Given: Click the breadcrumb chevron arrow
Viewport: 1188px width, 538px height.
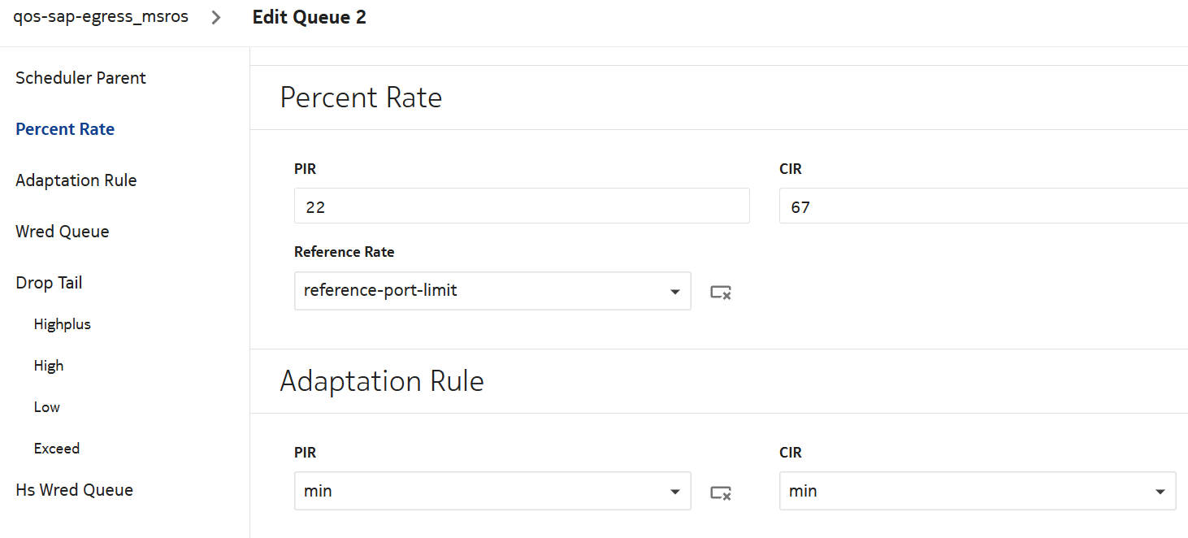Looking at the screenshot, I should point(216,18).
